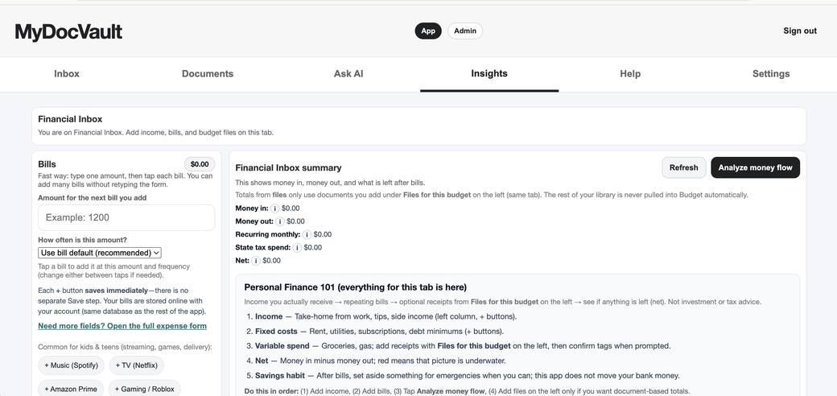Click the 'Savings habit' list item
The height and width of the screenshot is (396, 837).
pos(467,376)
